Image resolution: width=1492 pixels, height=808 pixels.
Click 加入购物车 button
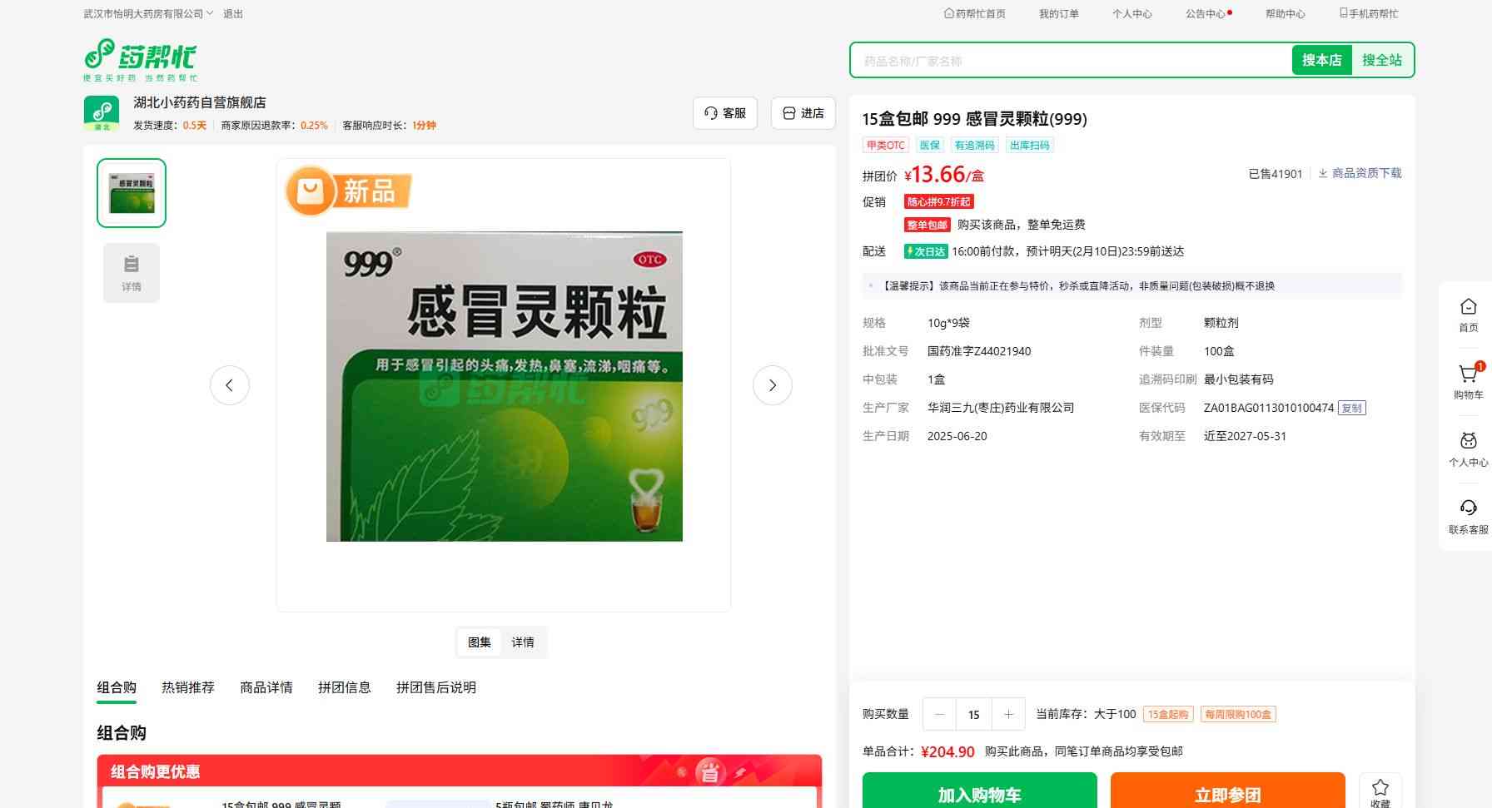979,793
